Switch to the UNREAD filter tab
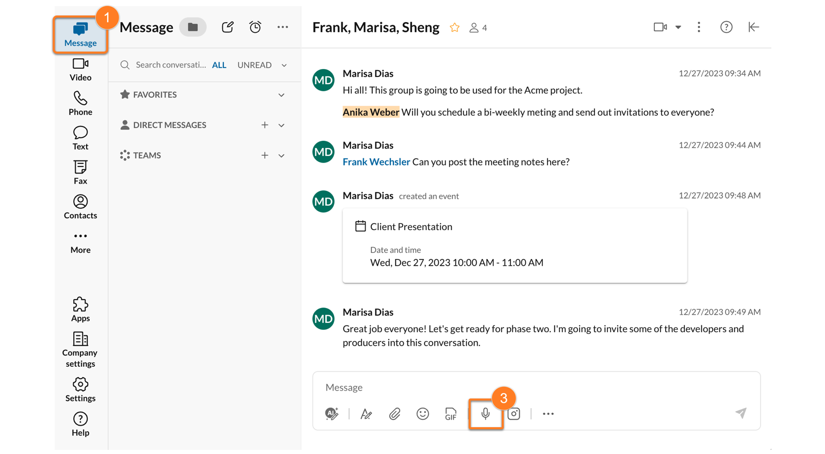Image resolution: width=825 pixels, height=454 pixels. pyautogui.click(x=254, y=65)
